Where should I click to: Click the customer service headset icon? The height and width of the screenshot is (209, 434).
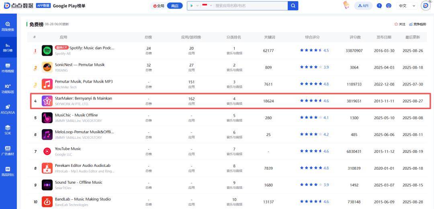click(389, 6)
